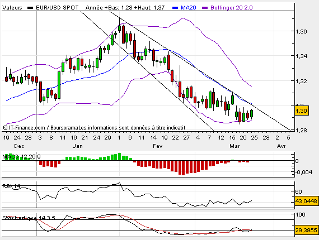The width and height of the screenshot is (319, 240).
Task: Click the RSI '60' scale value
Action: coord(298,191)
